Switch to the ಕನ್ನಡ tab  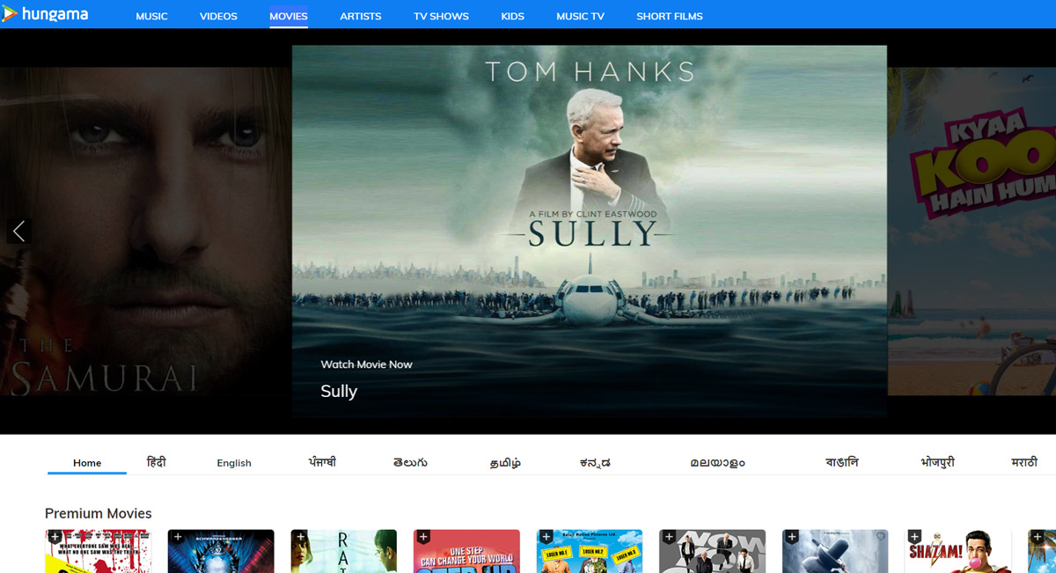[595, 463]
